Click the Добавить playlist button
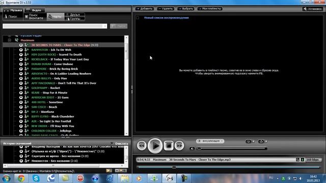 pyautogui.click(x=145, y=9)
